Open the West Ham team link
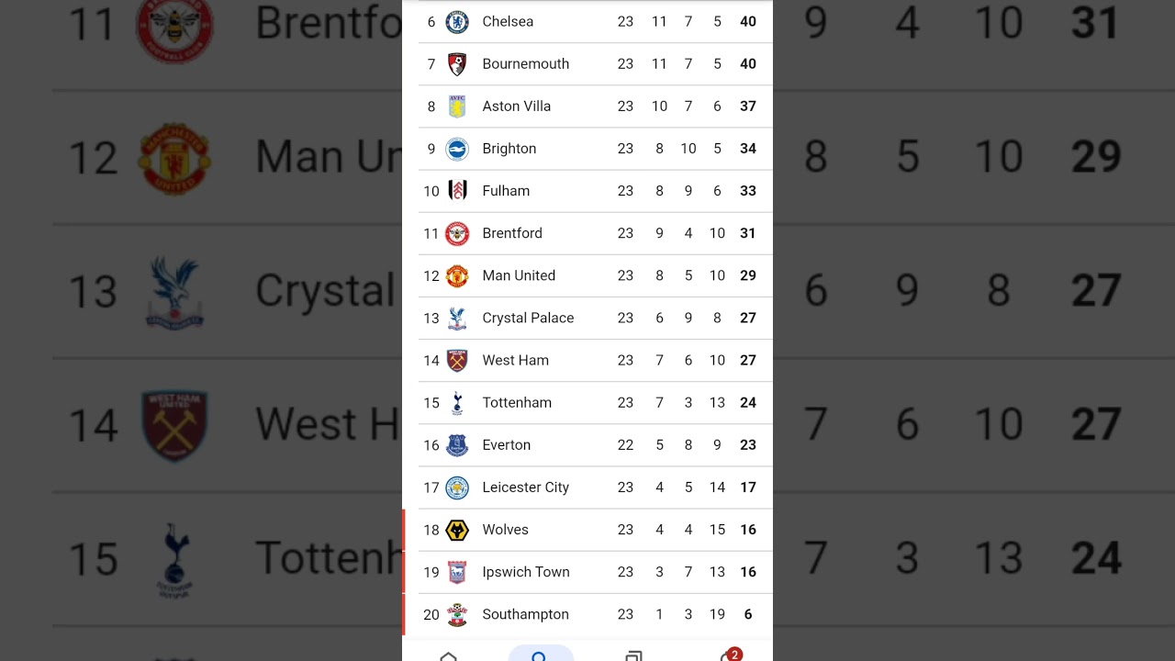This screenshot has width=1175, height=661. [x=516, y=360]
